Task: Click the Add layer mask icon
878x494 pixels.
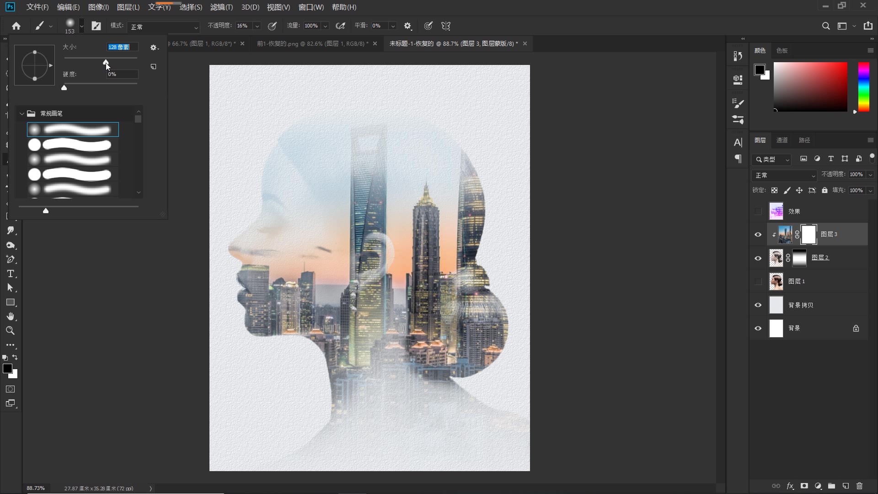Action: pyautogui.click(x=804, y=486)
